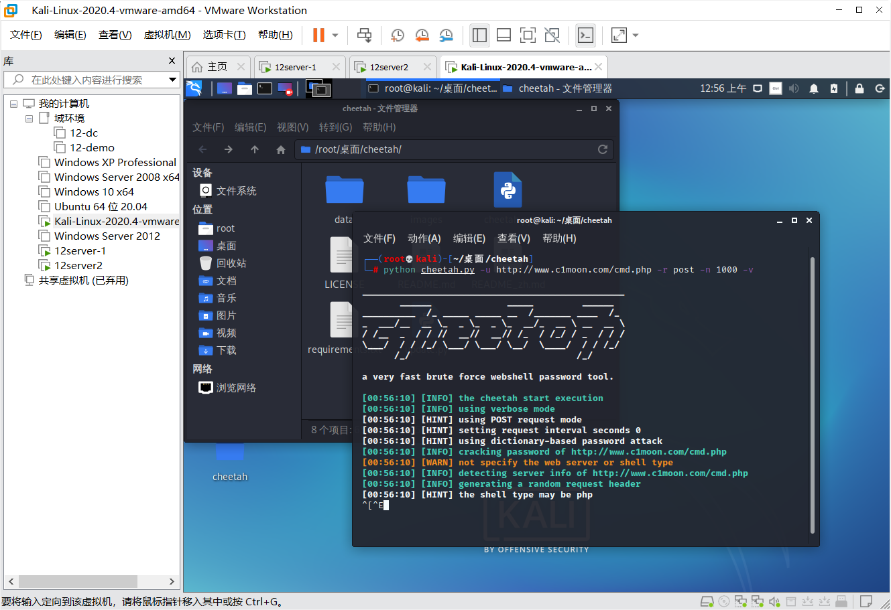
Task: Open the notifications bell in Kali panel
Action: click(813, 88)
